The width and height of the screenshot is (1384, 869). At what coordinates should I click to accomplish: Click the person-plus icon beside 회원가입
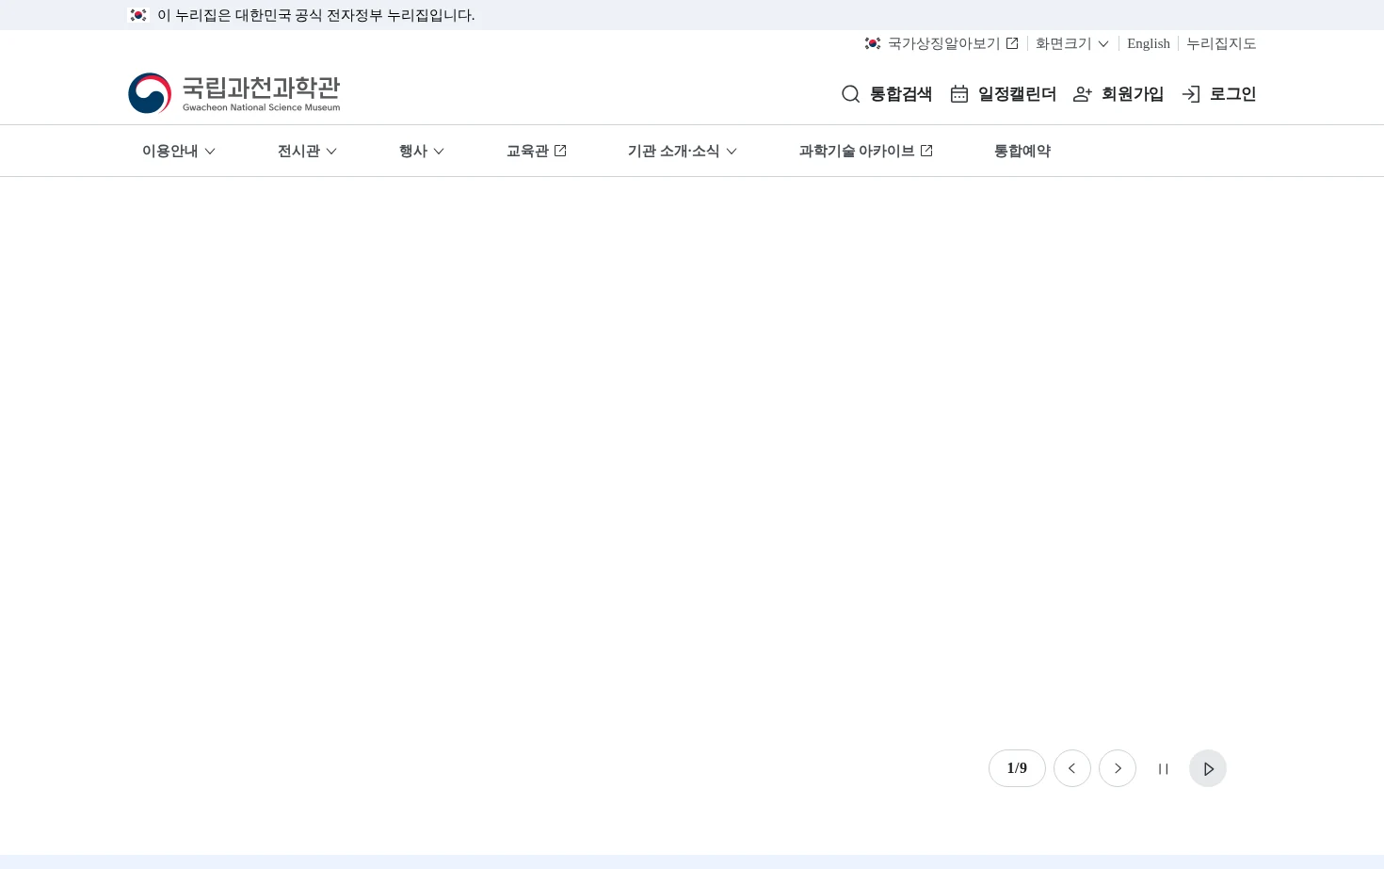(1083, 94)
